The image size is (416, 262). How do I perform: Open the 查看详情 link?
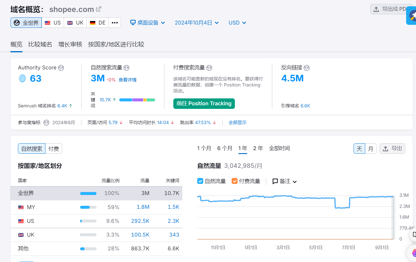(x=128, y=80)
